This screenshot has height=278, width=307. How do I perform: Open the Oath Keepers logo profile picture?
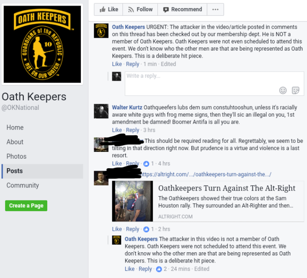tap(42, 44)
